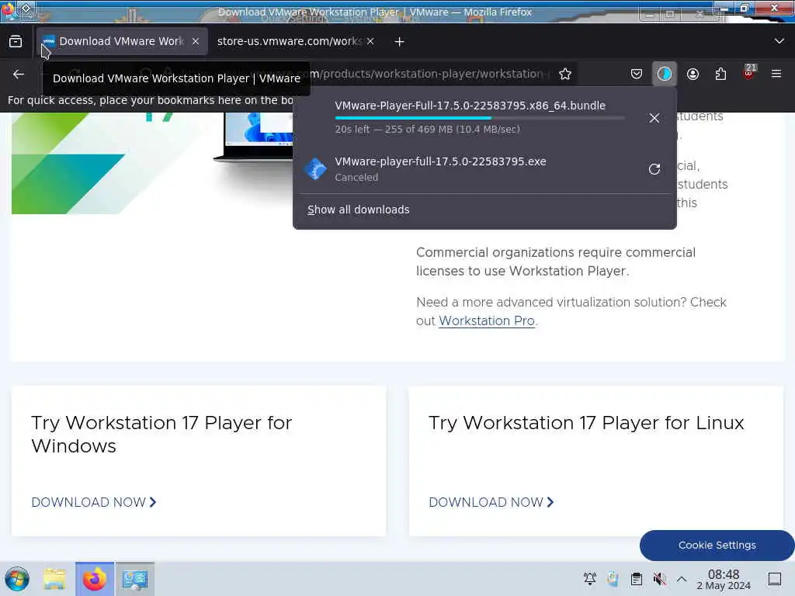
Task: Toggle the downloads panel button
Action: coord(665,74)
